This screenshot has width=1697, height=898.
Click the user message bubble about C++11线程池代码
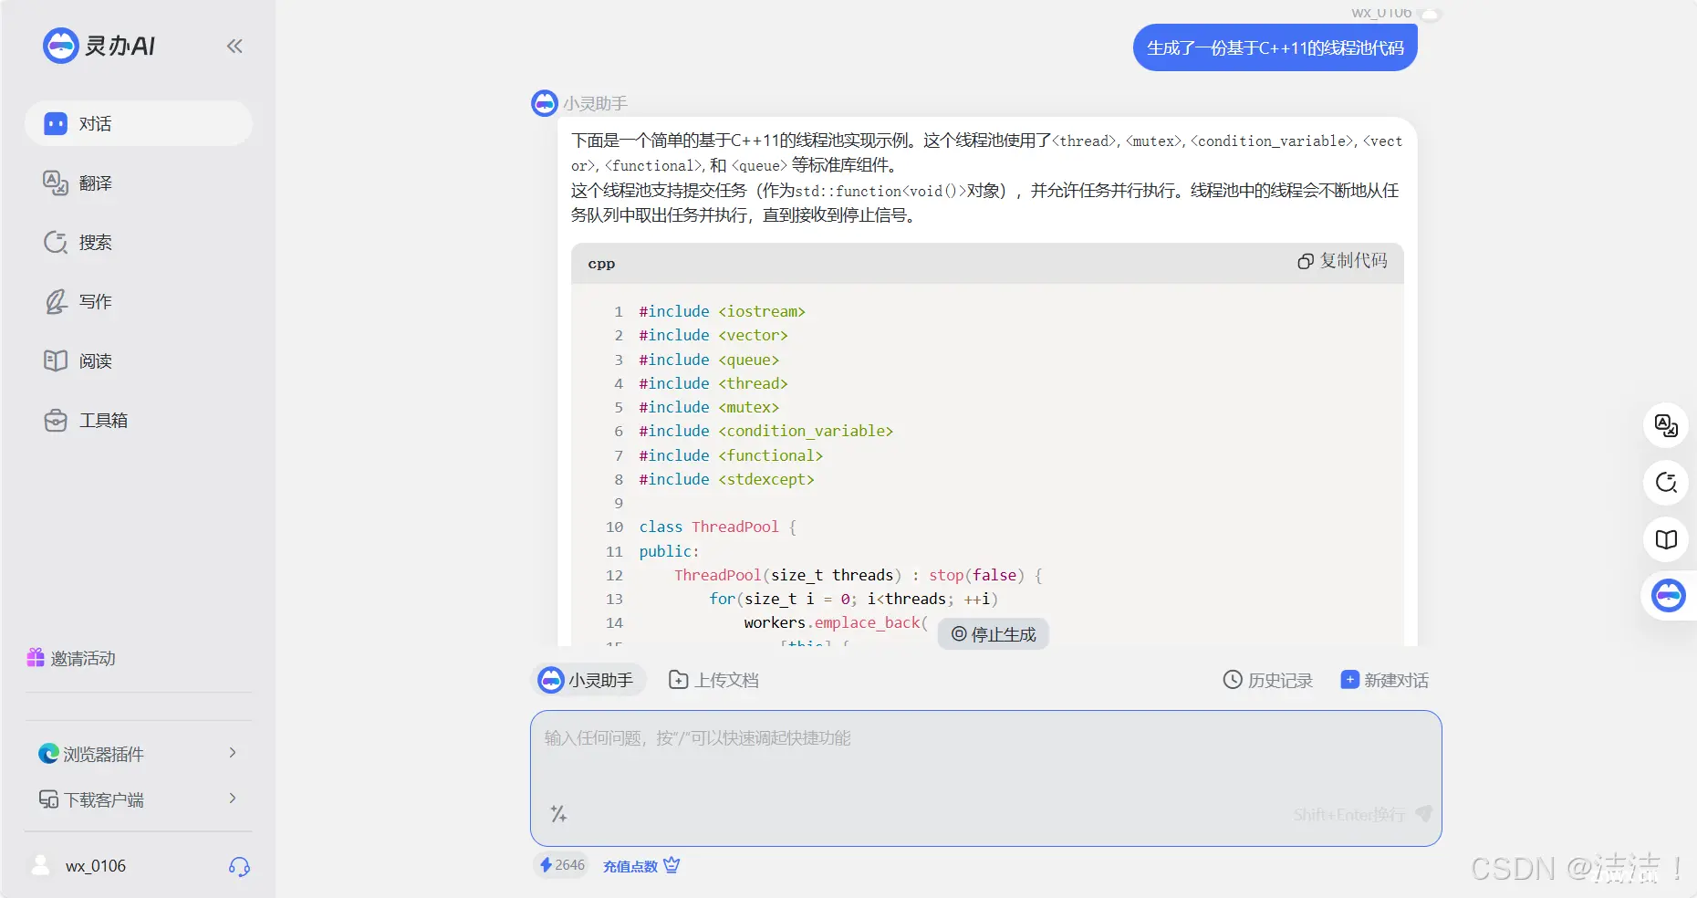pyautogui.click(x=1275, y=47)
